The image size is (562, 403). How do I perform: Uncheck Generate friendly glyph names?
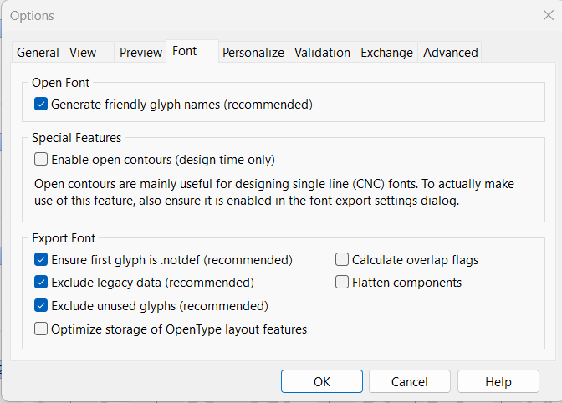coord(41,105)
